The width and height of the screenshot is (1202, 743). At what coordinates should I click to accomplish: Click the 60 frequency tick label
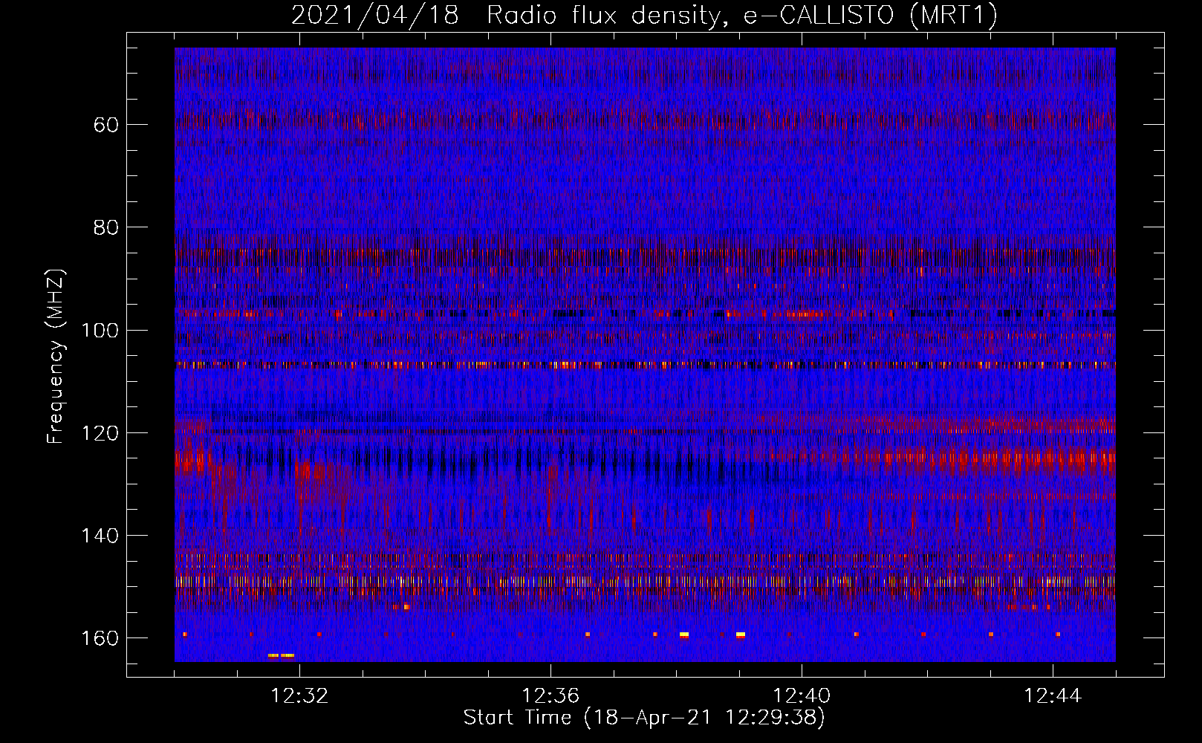click(x=106, y=125)
